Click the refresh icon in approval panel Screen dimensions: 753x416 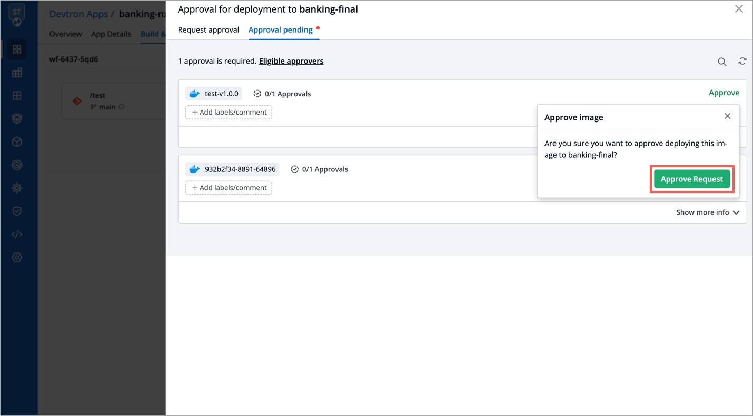tap(742, 61)
